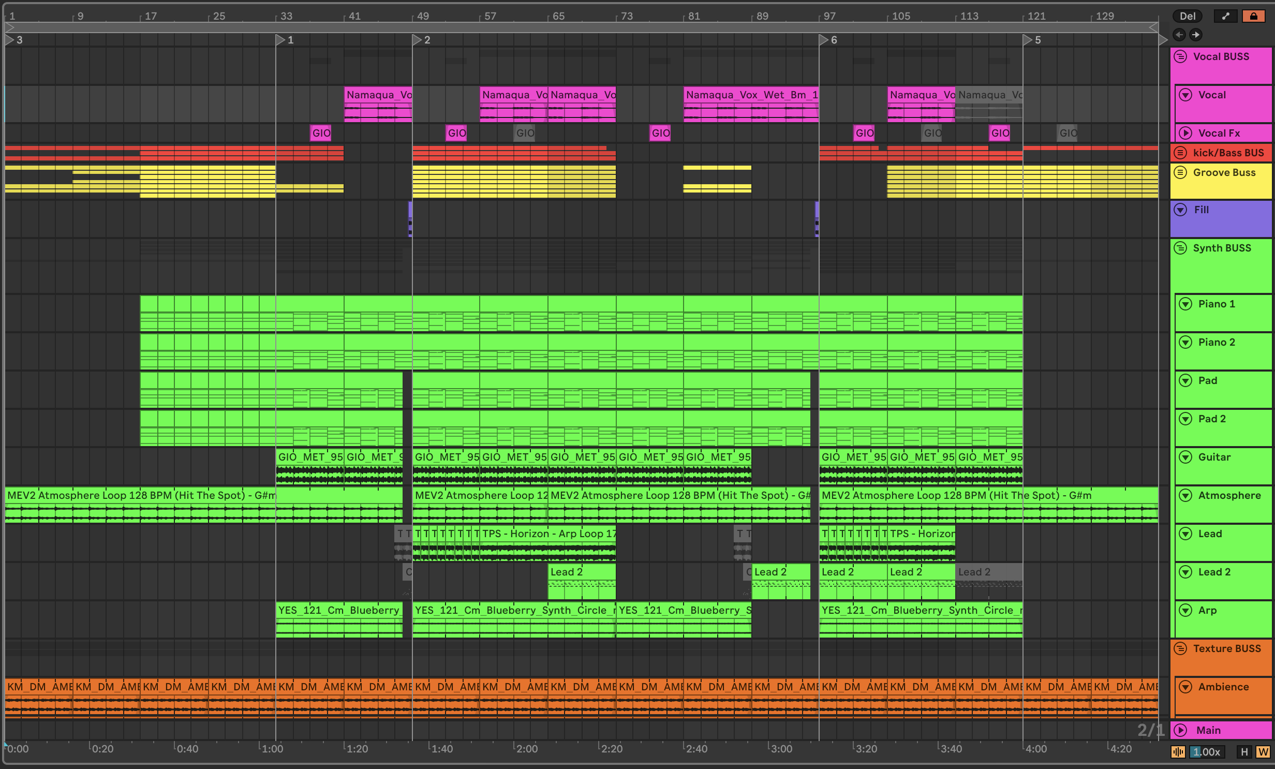Adjust the 1.00x track zoom field
Viewport: 1275px width, 769px height.
[1206, 752]
